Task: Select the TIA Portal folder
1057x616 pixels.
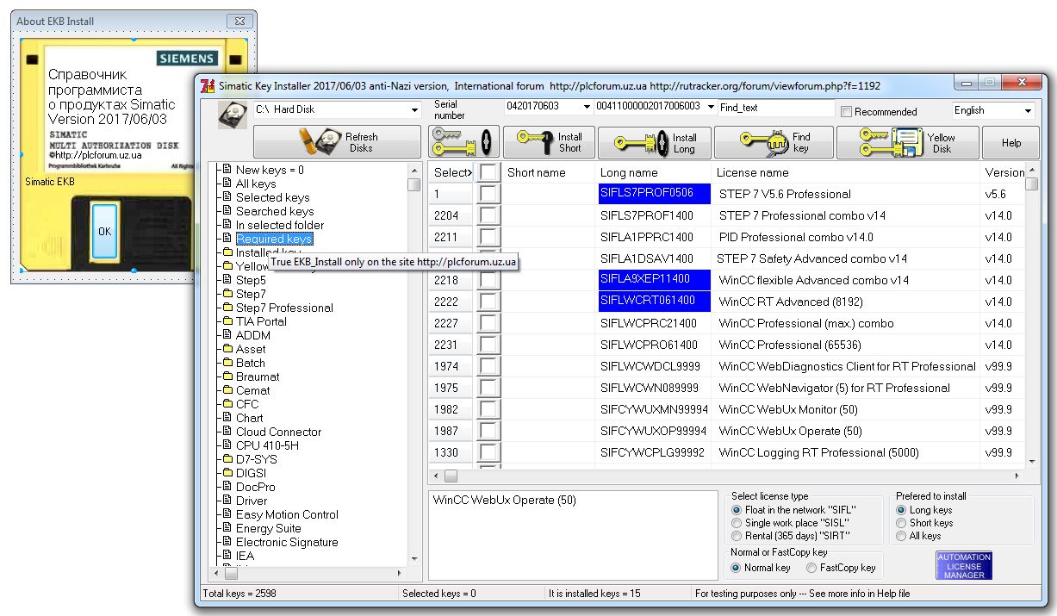Action: click(260, 321)
